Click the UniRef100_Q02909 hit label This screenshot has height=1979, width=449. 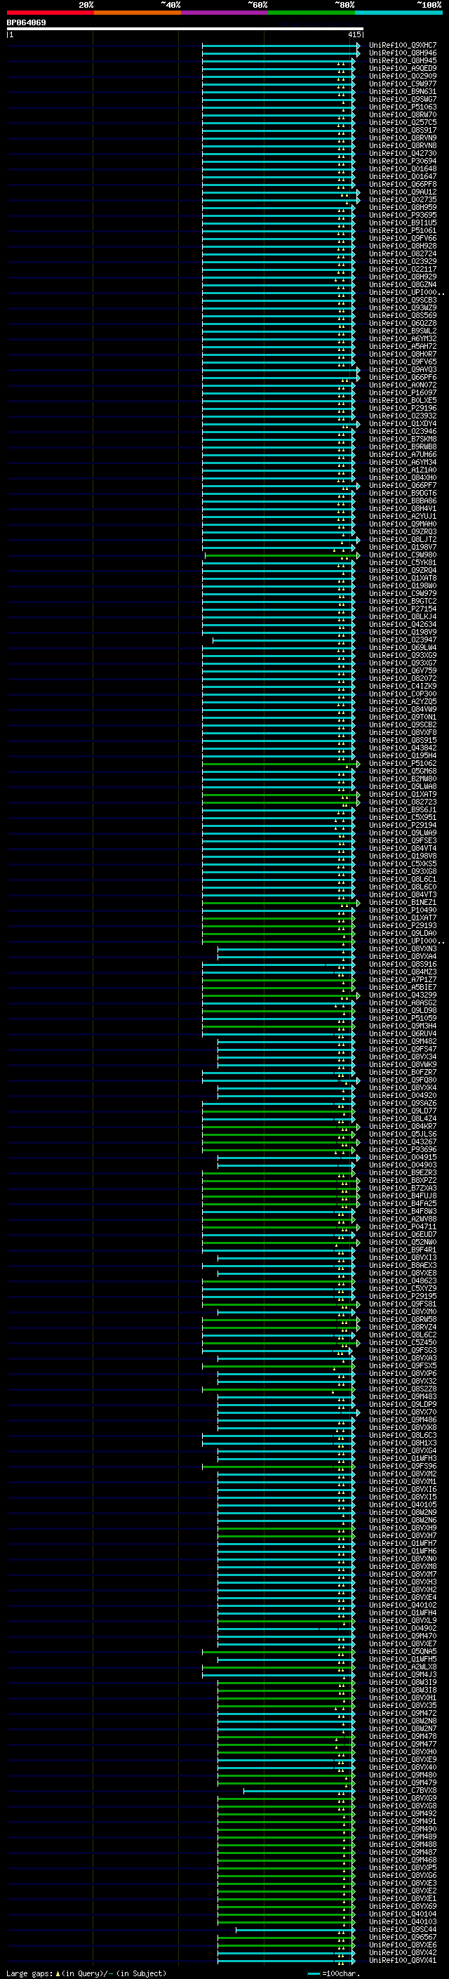(x=403, y=76)
